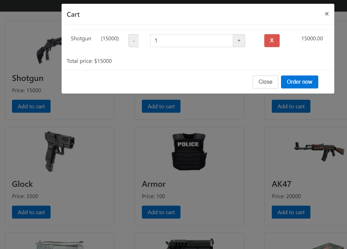347x249 pixels.
Task: Click the (15000) unit price in cart
Action: coord(110,39)
